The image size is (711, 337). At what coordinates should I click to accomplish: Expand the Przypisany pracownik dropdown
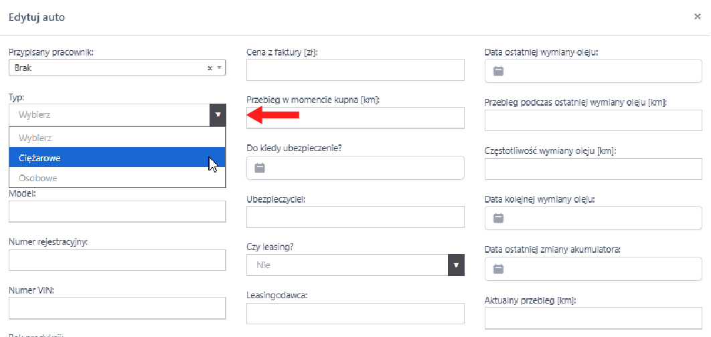pyautogui.click(x=219, y=68)
